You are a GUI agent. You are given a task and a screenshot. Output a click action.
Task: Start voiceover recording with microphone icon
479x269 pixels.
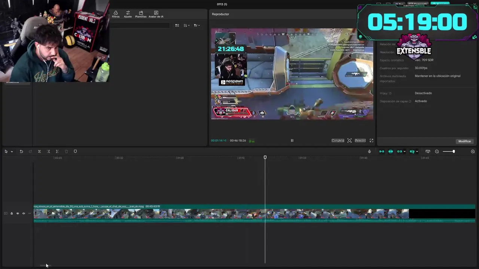click(x=369, y=151)
